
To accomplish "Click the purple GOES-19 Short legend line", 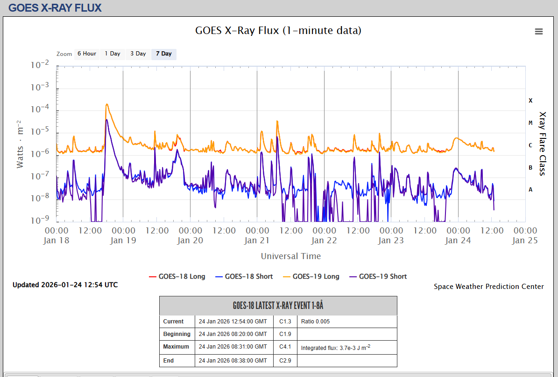I will coord(353,276).
